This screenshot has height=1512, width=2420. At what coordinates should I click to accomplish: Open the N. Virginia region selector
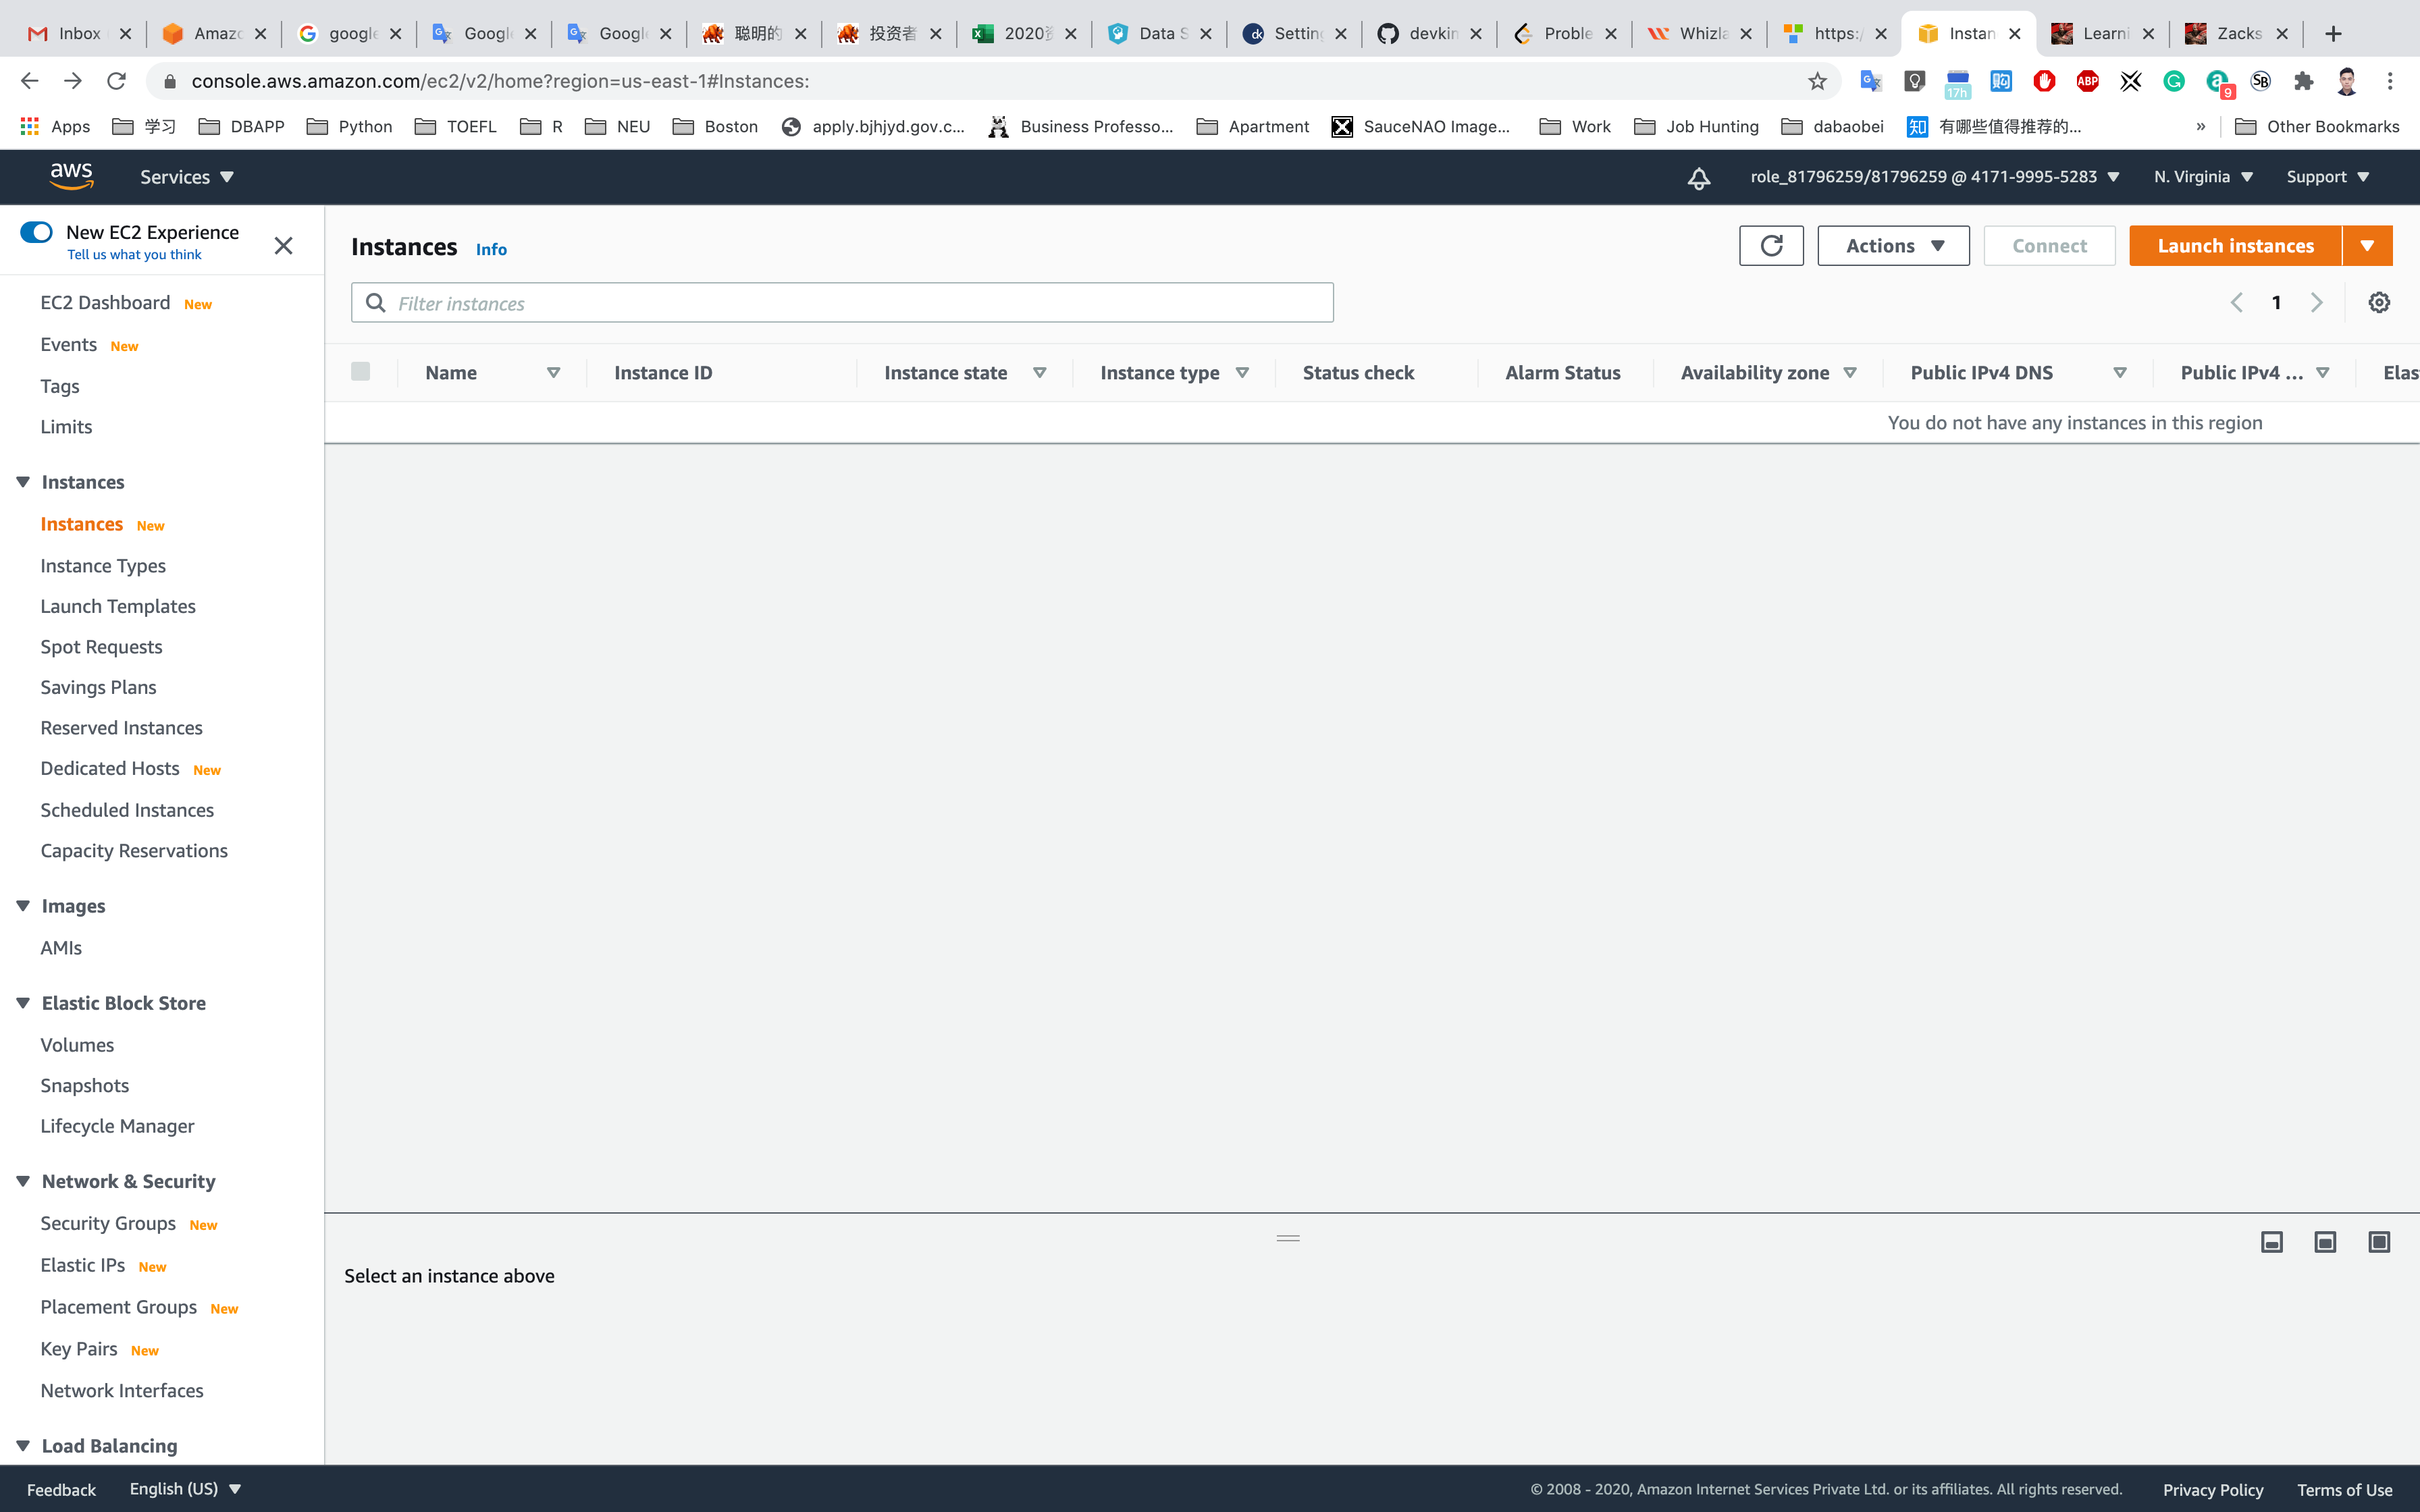point(2202,177)
